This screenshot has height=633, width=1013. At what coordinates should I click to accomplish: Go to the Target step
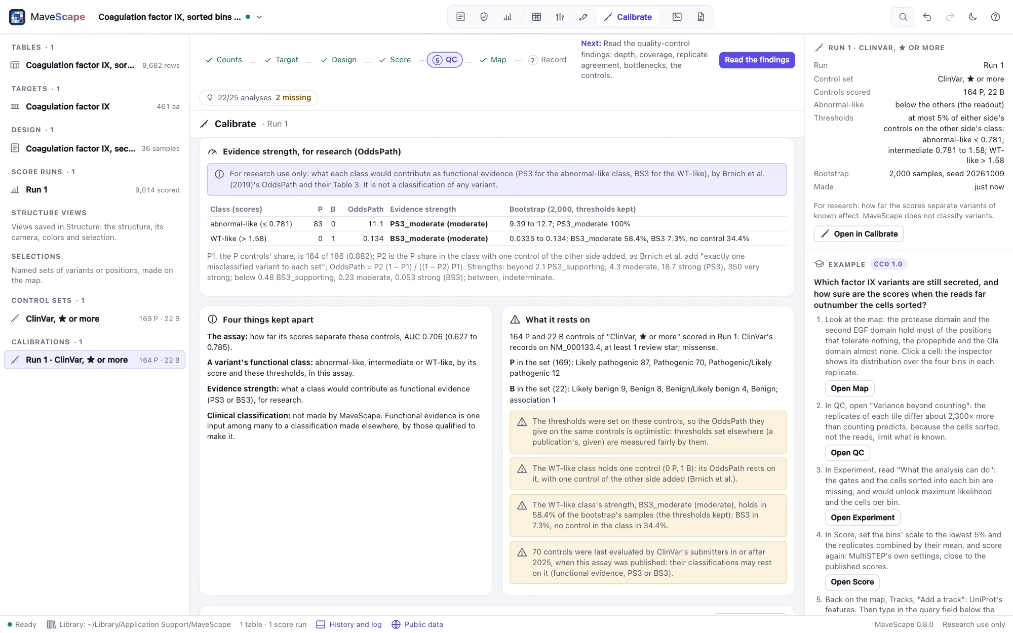[282, 60]
